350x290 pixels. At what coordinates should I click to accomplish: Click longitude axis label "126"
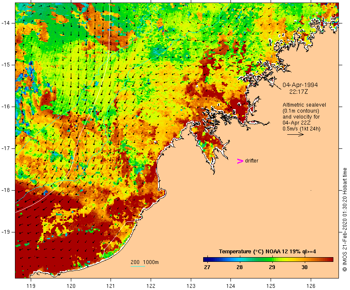(x=311, y=286)
